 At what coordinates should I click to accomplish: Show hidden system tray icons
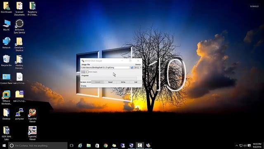click(236, 145)
